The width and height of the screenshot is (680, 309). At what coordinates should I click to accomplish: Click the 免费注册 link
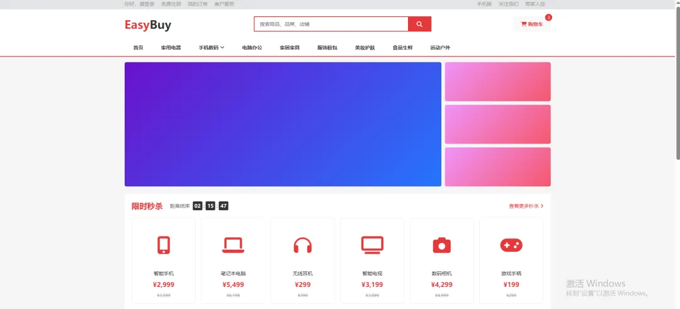171,4
